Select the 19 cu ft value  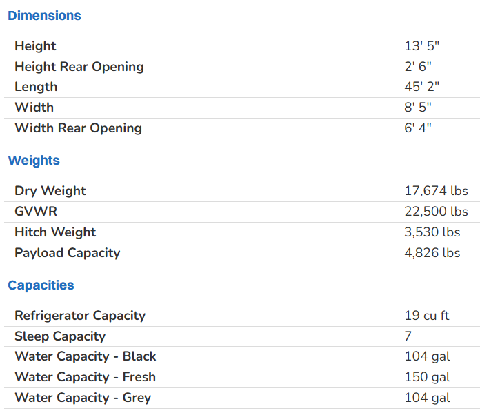(x=427, y=315)
